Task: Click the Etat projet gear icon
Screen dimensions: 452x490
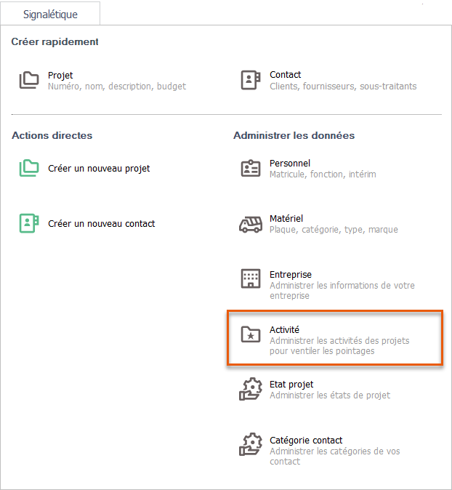Action: click(x=251, y=390)
